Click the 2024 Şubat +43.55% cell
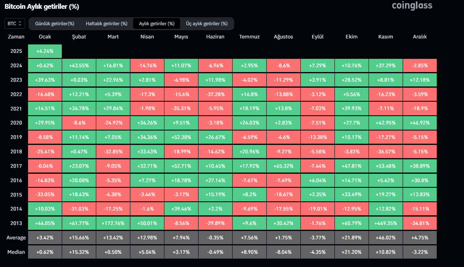 (79, 66)
